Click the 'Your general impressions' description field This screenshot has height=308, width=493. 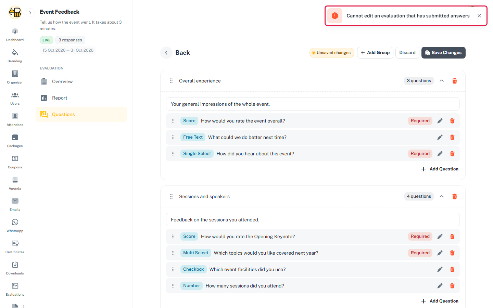pos(313,104)
